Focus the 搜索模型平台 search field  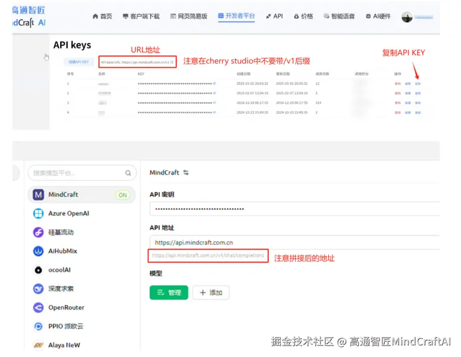(82, 173)
